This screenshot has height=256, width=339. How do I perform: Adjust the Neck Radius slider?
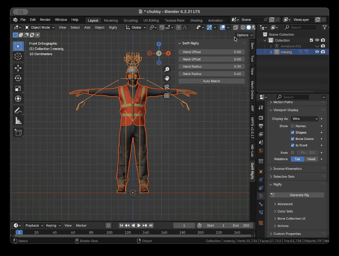212,74
